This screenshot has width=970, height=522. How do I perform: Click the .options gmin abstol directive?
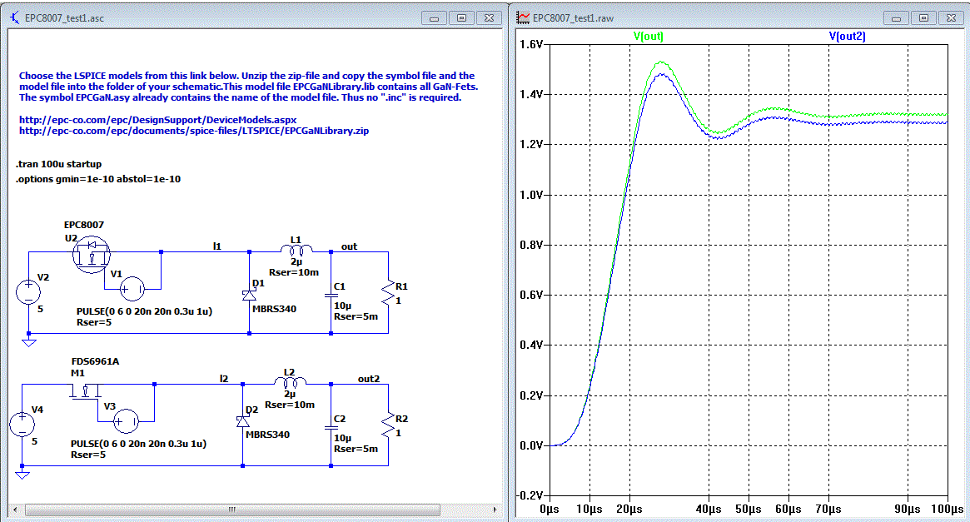pyautogui.click(x=98, y=179)
